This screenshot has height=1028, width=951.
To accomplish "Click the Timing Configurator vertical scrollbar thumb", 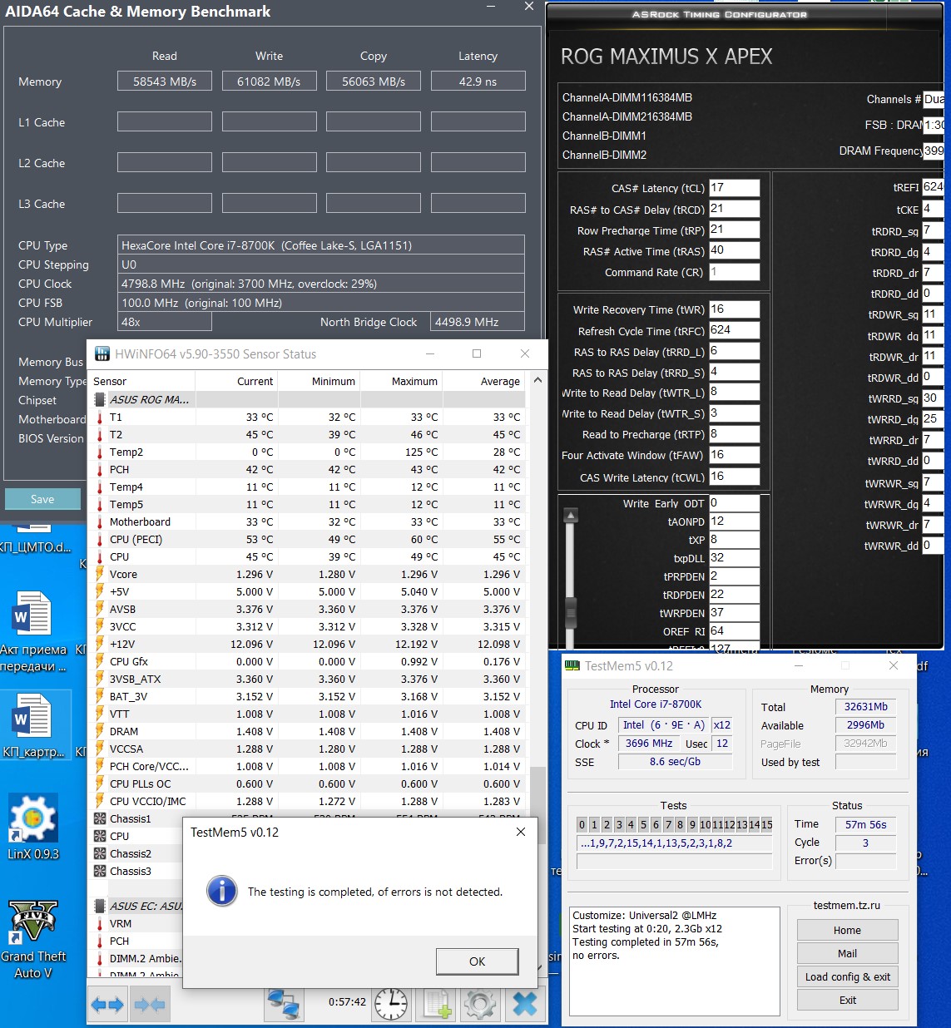I will (x=571, y=611).
